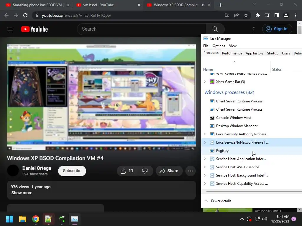Click the Task Manager taskbar icon
The height and width of the screenshot is (226, 302).
pyautogui.click(x=75, y=219)
